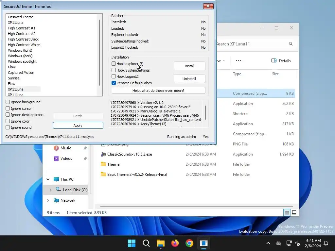Select Windows (dark) theme
Image resolution: width=335 pixels, height=251 pixels.
click(20, 56)
